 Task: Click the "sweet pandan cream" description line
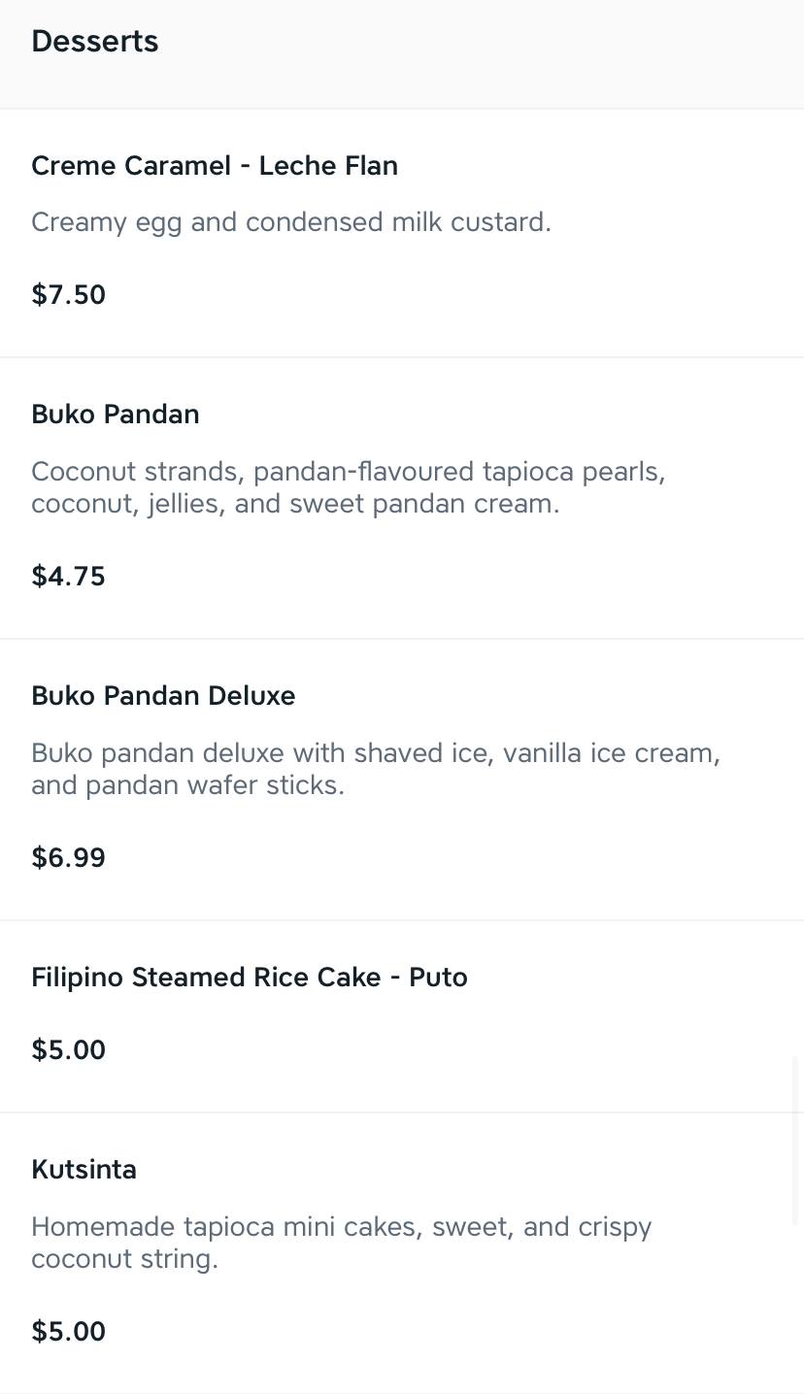295,504
